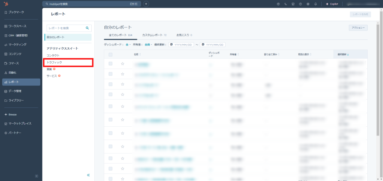Open the account menu in top bar

tap(363, 4)
